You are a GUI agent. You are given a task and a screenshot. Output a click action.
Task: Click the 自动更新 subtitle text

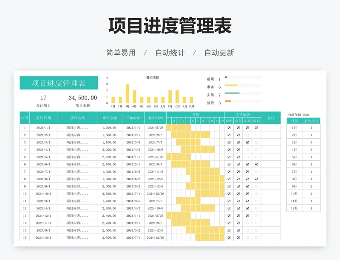[x=219, y=53]
